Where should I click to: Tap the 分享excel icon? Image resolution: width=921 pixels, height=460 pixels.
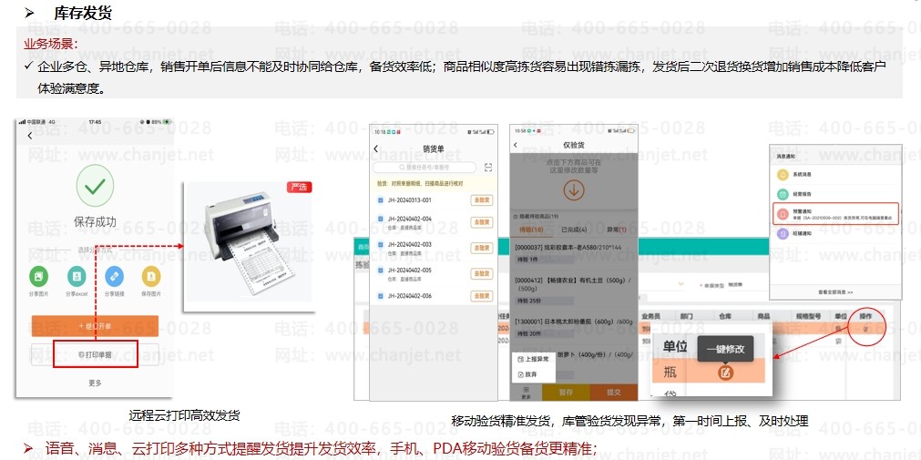(x=77, y=275)
